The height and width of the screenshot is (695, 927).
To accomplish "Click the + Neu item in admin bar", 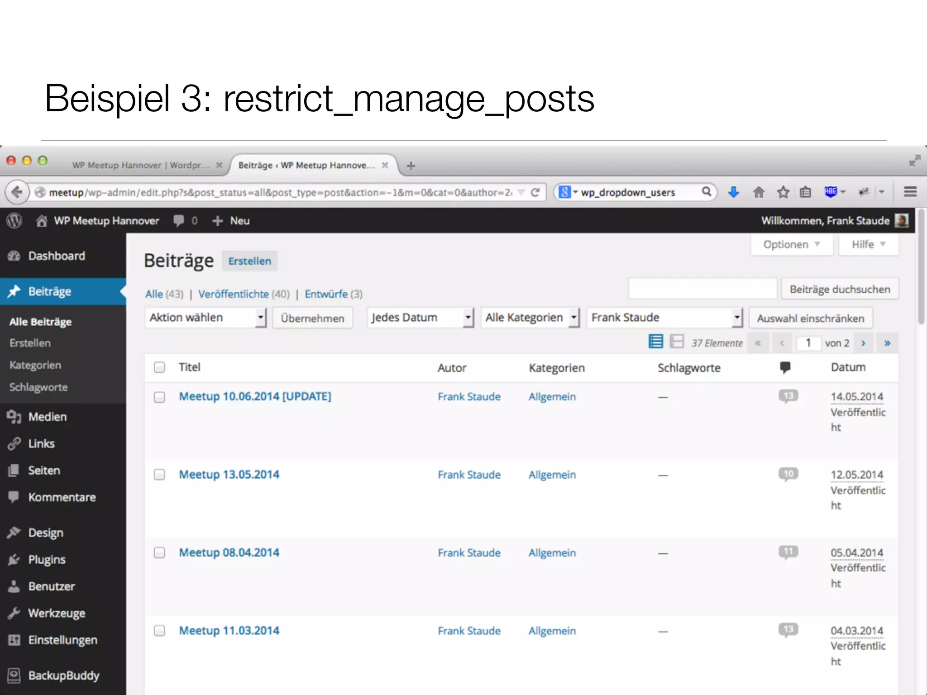I will tap(231, 221).
